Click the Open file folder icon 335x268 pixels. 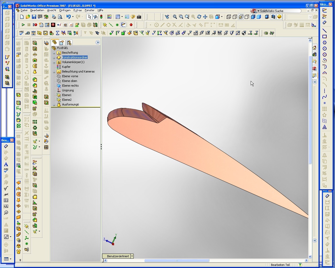(x=28, y=17)
